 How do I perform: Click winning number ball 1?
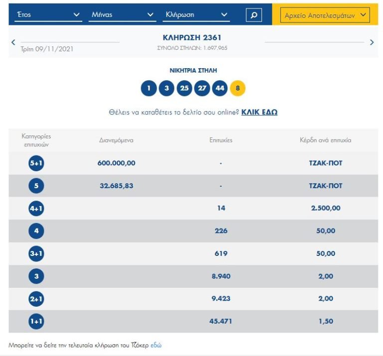[x=149, y=89]
